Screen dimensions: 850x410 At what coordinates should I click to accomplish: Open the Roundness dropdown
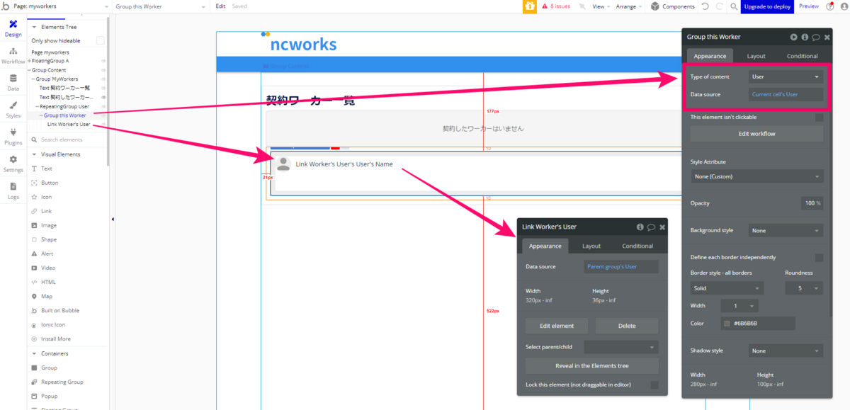pyautogui.click(x=804, y=288)
